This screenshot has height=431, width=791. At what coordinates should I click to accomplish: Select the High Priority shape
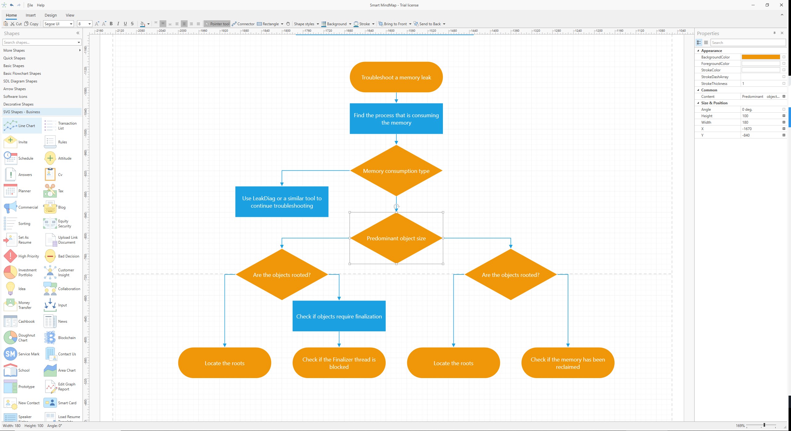coord(21,256)
